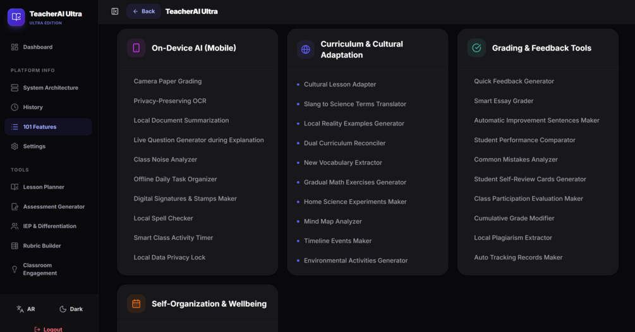
Task: Switch language with the AR toggle
Action: [26, 309]
